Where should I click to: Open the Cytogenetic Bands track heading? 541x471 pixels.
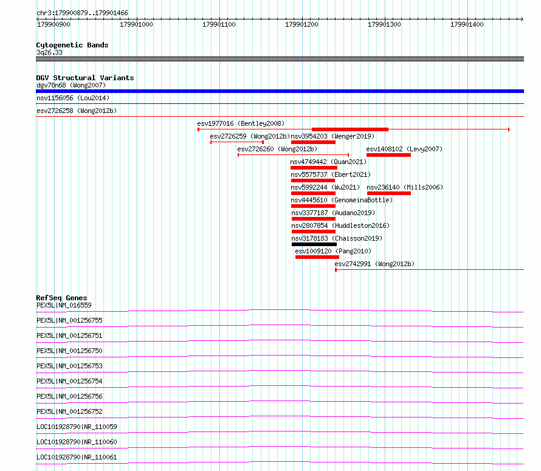(x=72, y=45)
